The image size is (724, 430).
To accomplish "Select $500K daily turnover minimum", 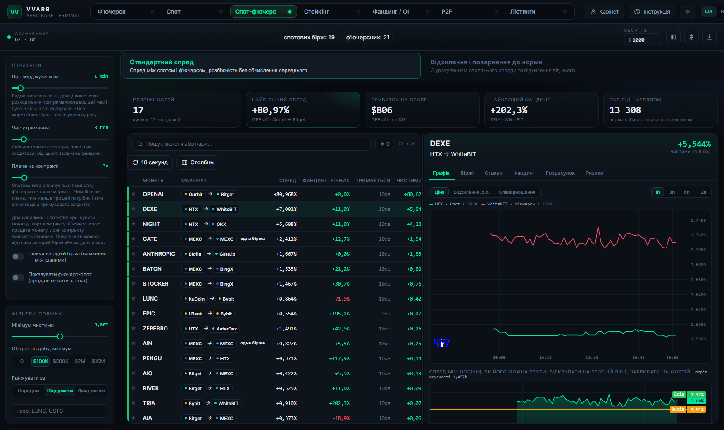I will (61, 361).
